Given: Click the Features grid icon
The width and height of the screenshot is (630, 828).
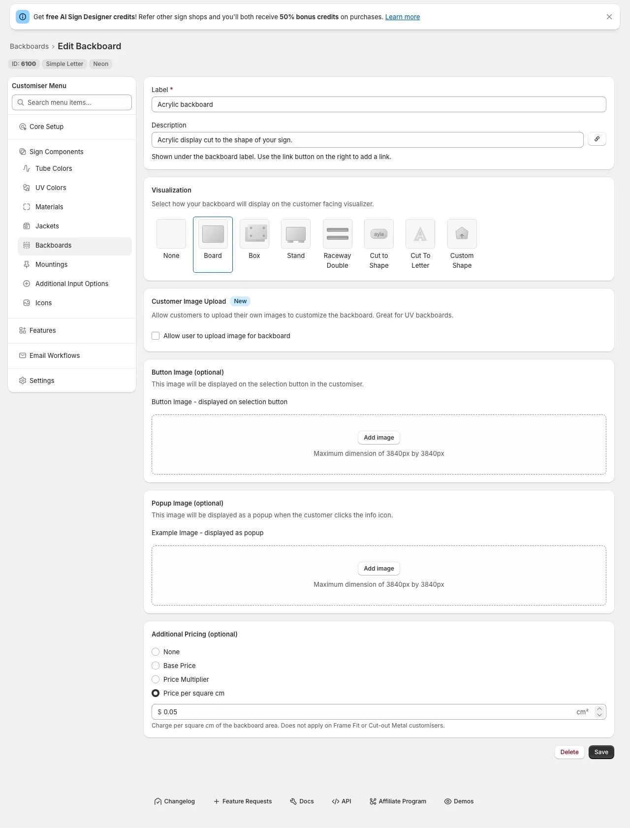Looking at the screenshot, I should [23, 330].
